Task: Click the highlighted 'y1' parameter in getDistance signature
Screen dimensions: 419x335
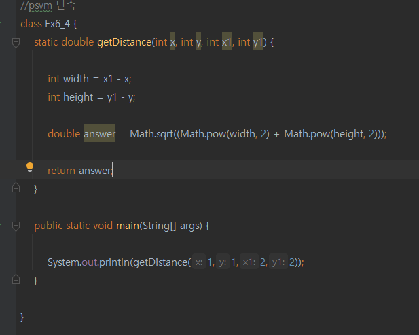Action: pos(258,42)
